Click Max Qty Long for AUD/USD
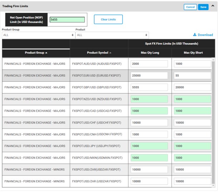This screenshot has width=218, height=192. click(149, 64)
